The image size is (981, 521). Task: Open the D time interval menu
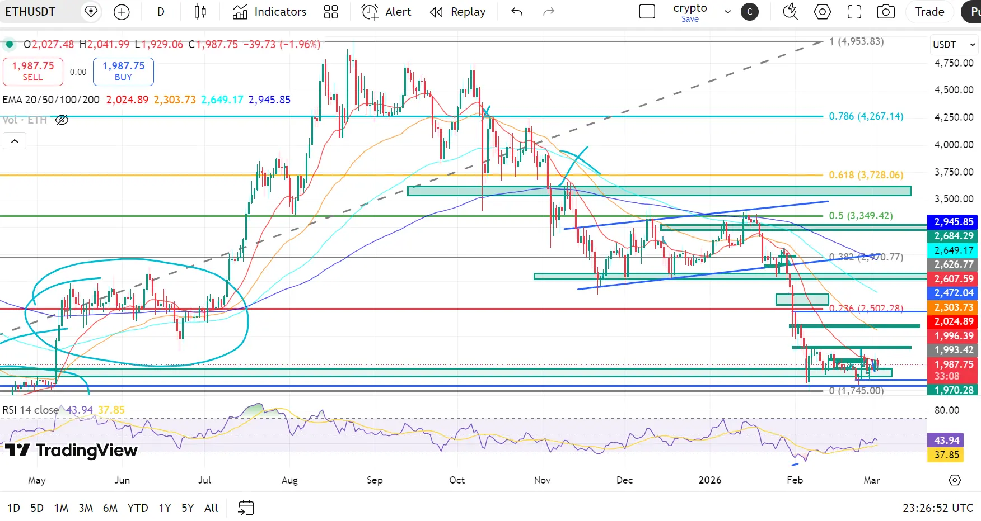(161, 12)
